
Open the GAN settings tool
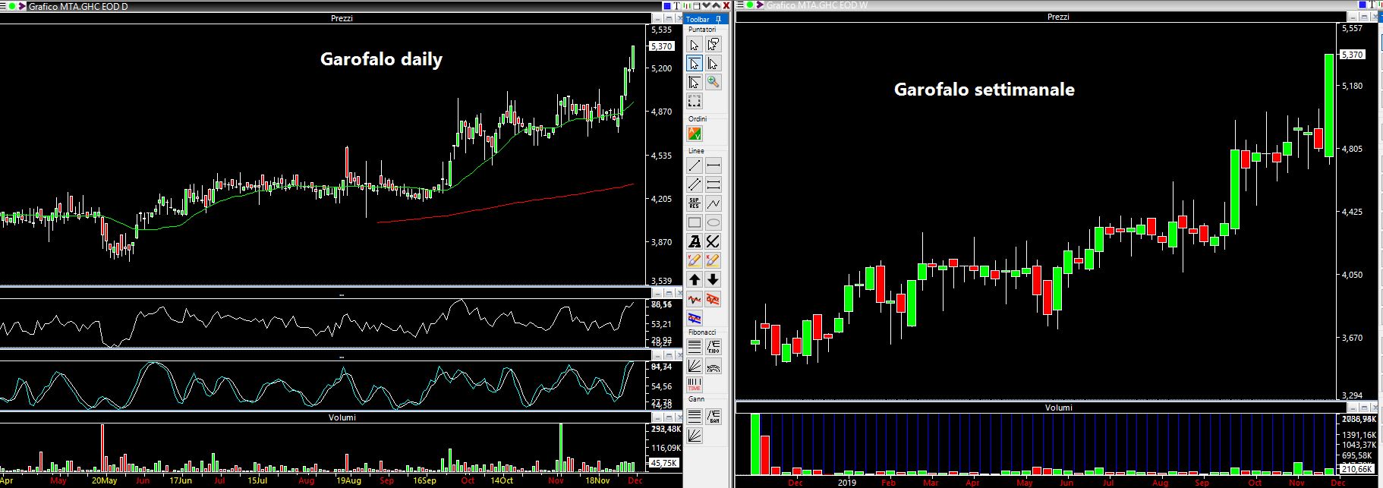click(x=713, y=416)
